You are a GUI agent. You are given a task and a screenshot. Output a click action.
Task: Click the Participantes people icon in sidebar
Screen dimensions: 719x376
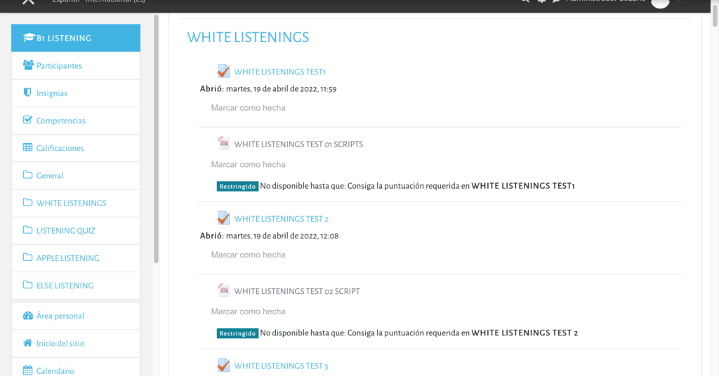click(x=28, y=65)
